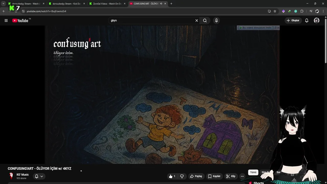Open the Oluştur create menu
327x184 pixels.
tap(293, 20)
